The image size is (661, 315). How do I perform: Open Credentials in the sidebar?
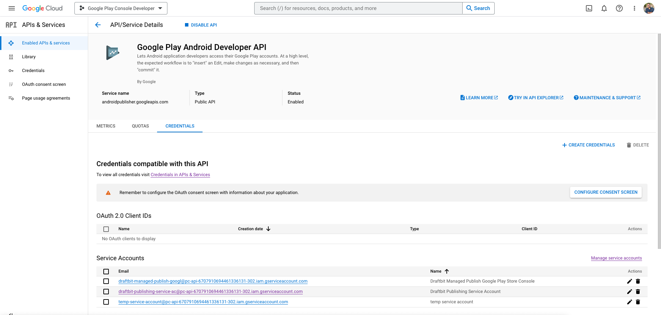[x=44, y=71]
